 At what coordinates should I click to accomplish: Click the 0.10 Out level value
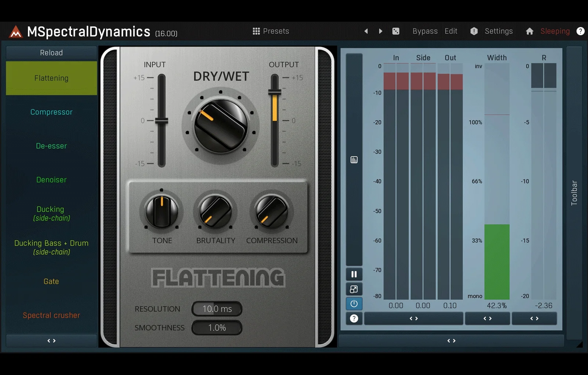click(x=450, y=306)
